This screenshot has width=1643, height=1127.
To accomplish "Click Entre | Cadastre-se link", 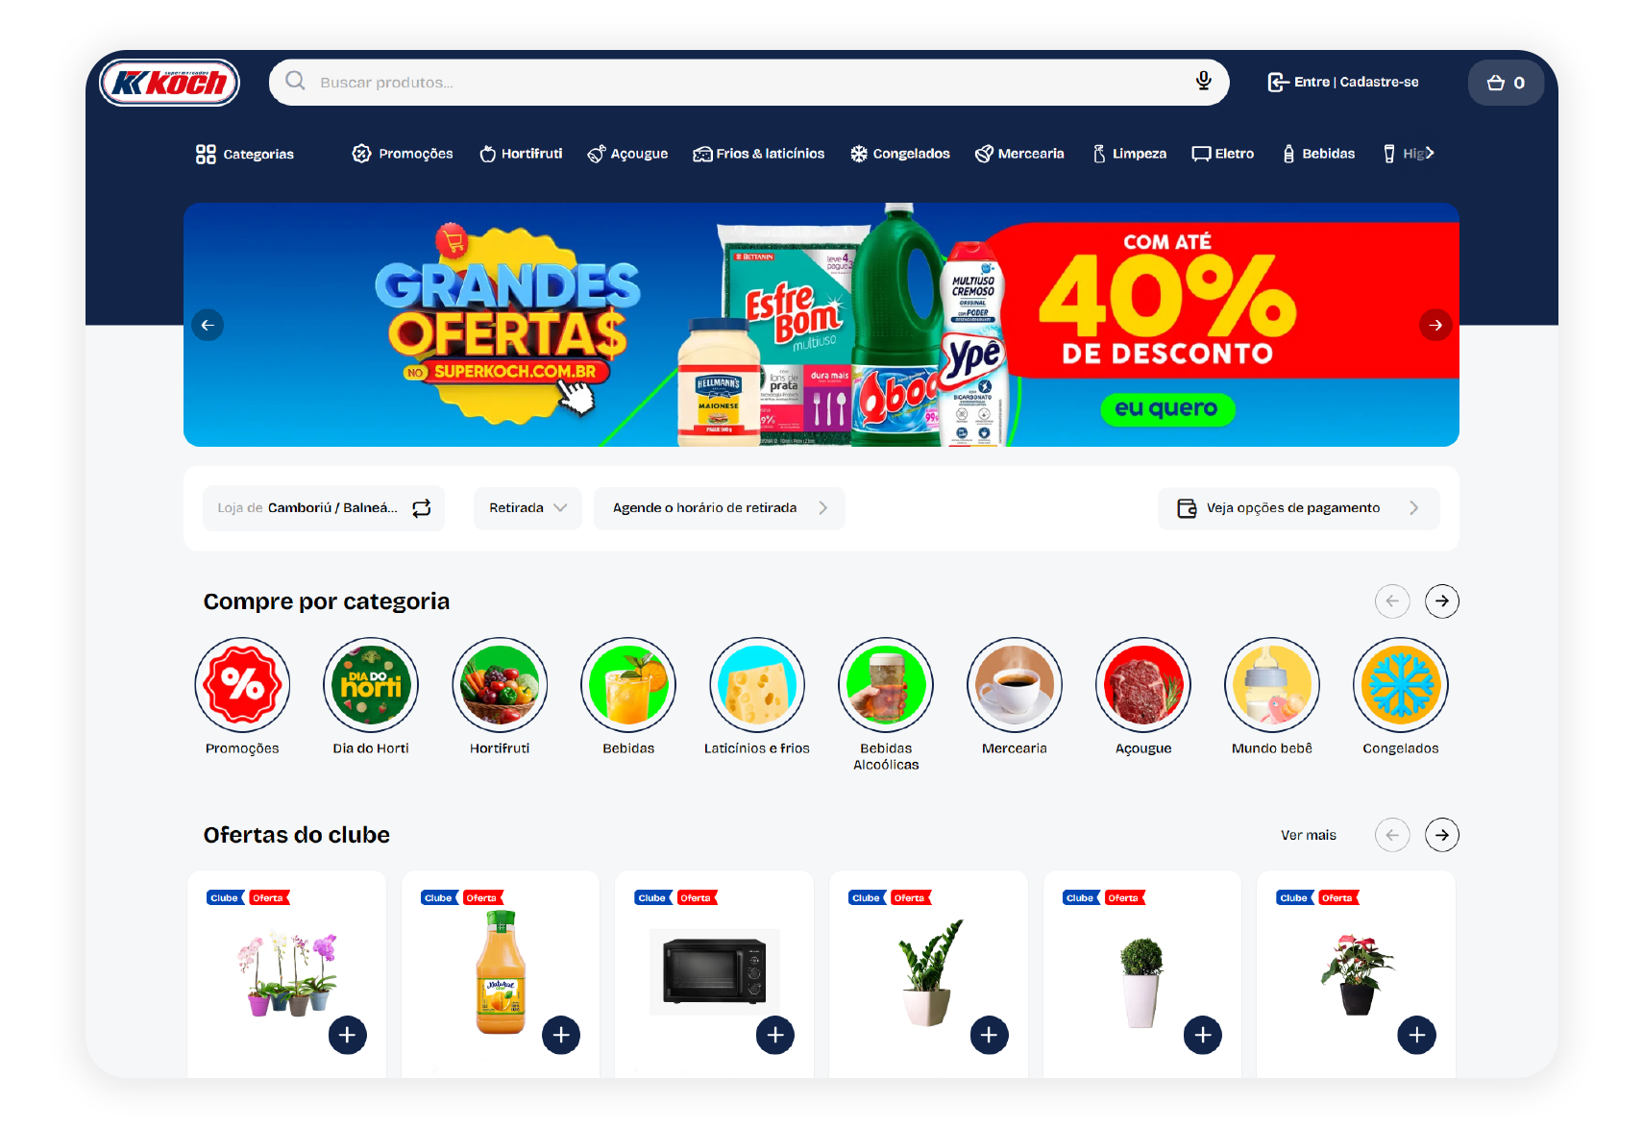I will [1343, 83].
